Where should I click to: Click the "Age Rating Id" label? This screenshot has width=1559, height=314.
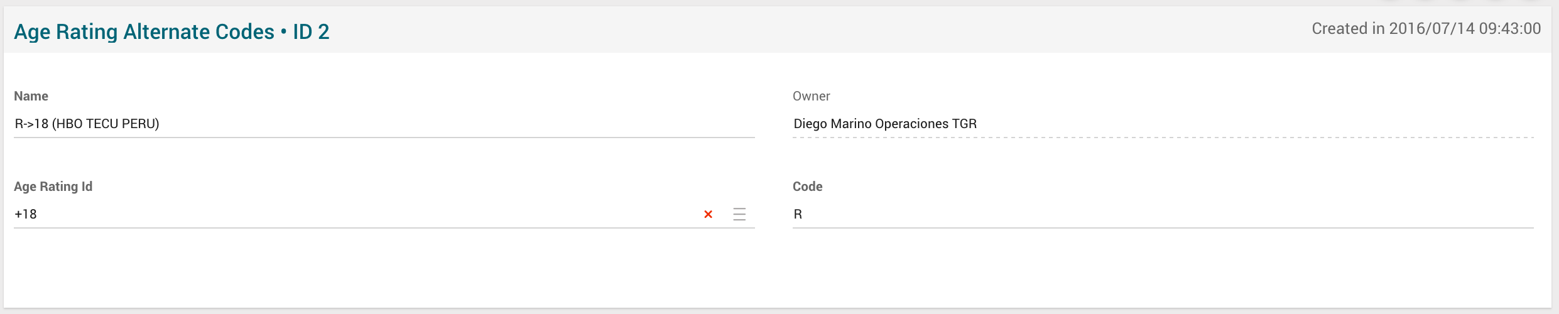tap(53, 187)
